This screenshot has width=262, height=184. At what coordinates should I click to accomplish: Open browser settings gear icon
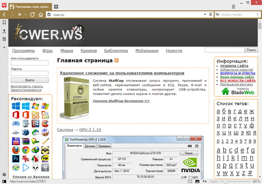4,175
